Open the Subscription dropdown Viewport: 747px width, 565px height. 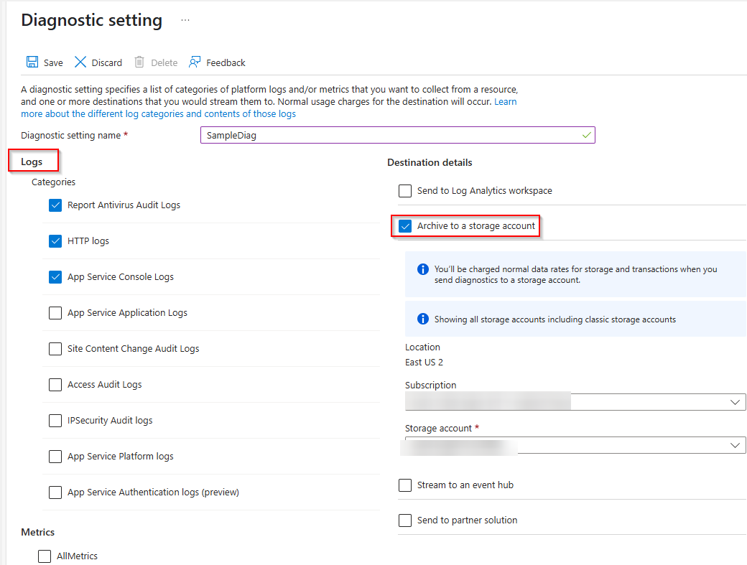point(735,401)
